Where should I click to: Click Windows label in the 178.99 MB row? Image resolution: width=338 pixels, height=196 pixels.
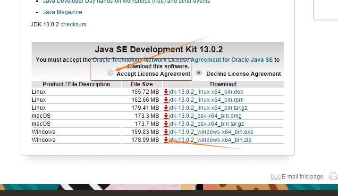click(43, 140)
